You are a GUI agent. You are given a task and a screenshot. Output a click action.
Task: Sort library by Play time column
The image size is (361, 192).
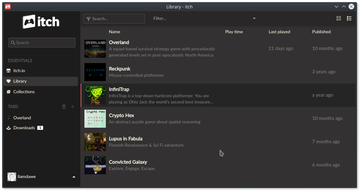coord(234,32)
